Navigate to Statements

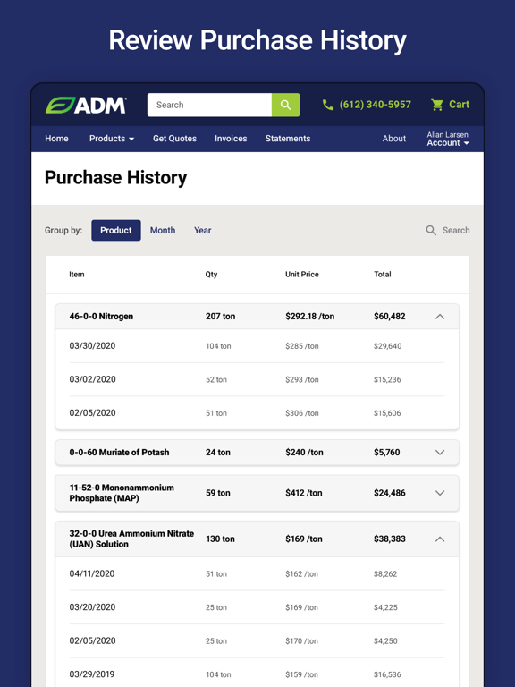[x=288, y=139]
